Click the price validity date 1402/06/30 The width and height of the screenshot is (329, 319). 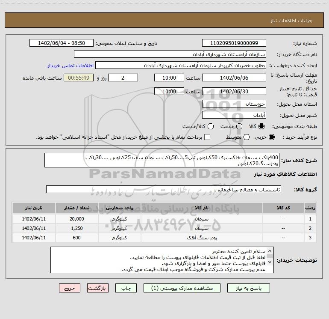pos(234,92)
